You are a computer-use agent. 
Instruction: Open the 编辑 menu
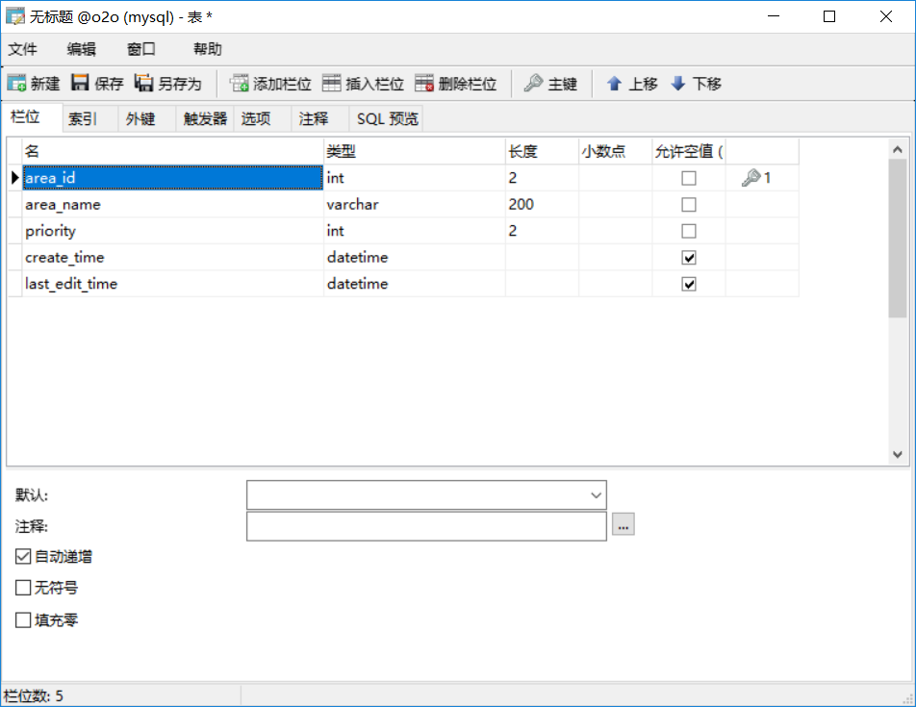click(81, 49)
